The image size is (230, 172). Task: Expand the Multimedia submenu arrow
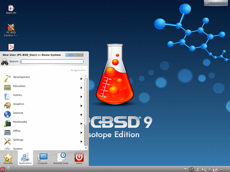click(81, 124)
